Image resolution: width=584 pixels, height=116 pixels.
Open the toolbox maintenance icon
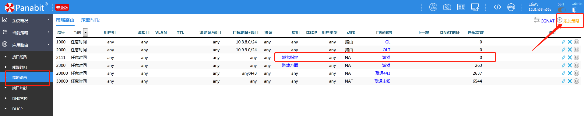coord(447,7)
